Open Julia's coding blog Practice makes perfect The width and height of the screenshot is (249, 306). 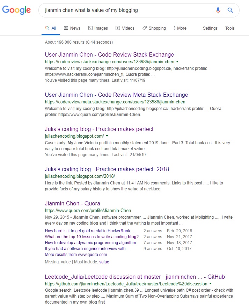(x=99, y=129)
